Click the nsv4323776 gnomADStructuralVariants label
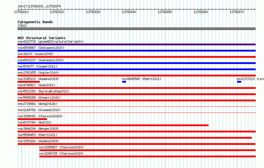264x168 pixels. point(51,41)
